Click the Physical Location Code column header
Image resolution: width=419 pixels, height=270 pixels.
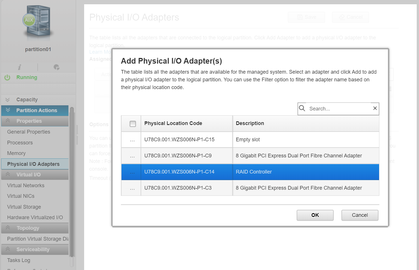(187, 124)
